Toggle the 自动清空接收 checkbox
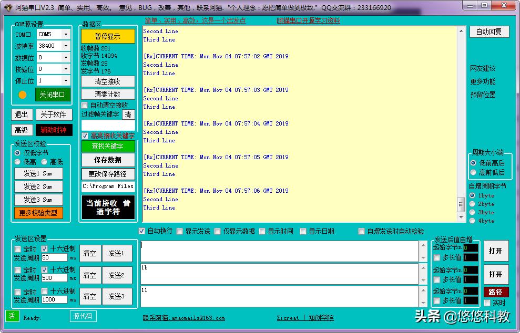Viewport: 520px width, 333px height. coord(85,106)
